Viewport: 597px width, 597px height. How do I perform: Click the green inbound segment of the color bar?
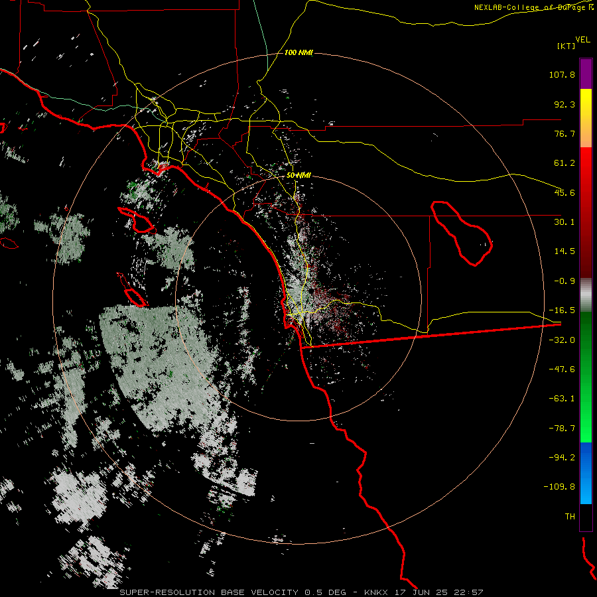point(586,377)
